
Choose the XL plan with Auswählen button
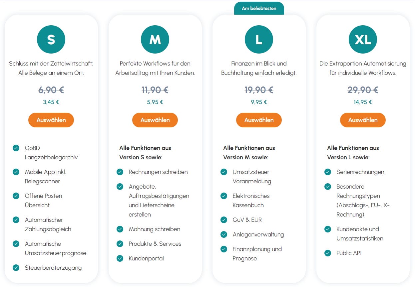pyautogui.click(x=363, y=120)
